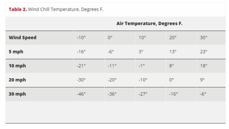
Task: Select the "Wind Speed" row header
Action: (23, 38)
